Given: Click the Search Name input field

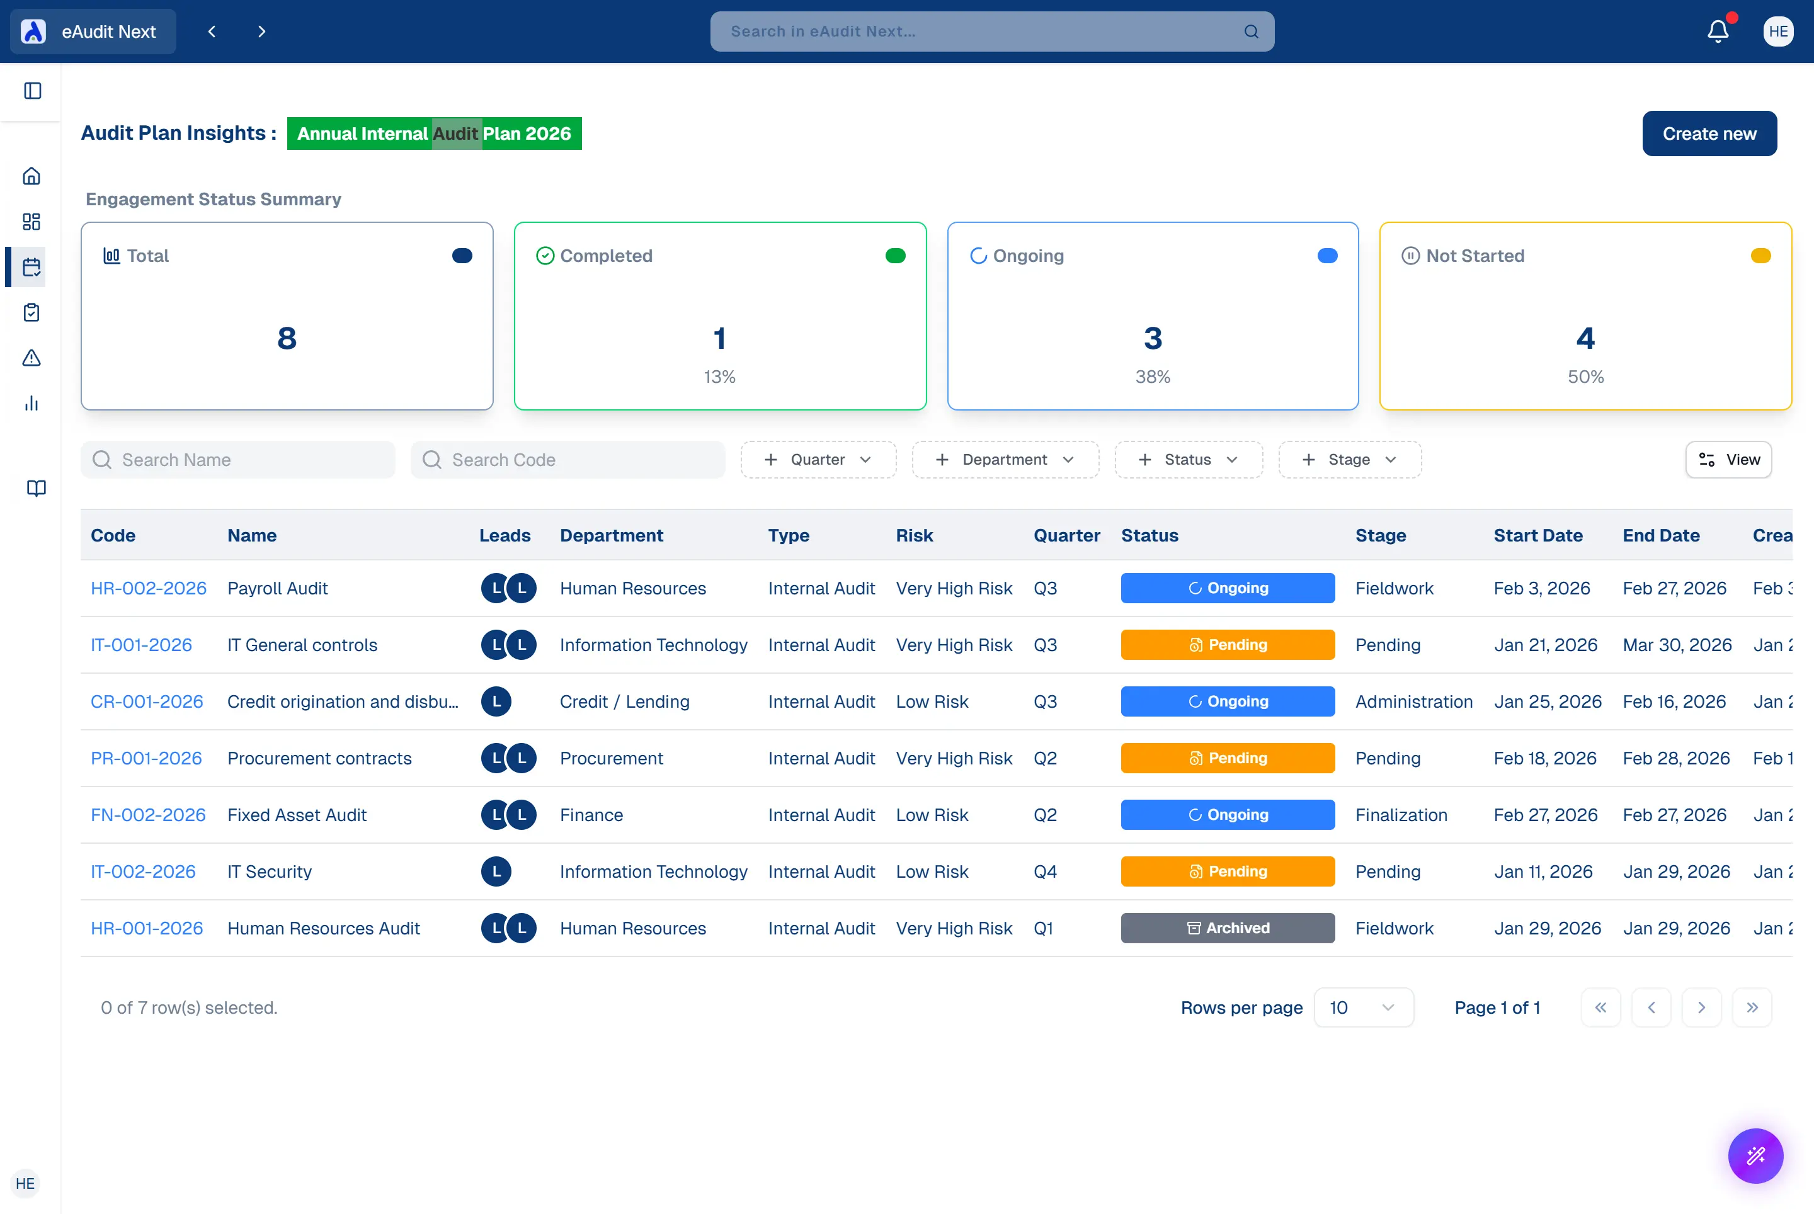Looking at the screenshot, I should (239, 460).
